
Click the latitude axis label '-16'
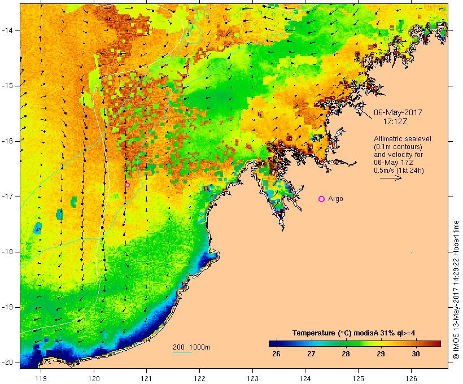pos(7,141)
